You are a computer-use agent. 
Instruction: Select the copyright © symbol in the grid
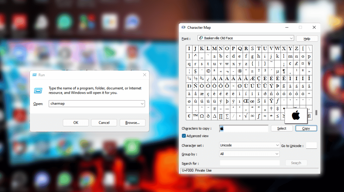coord(208,71)
